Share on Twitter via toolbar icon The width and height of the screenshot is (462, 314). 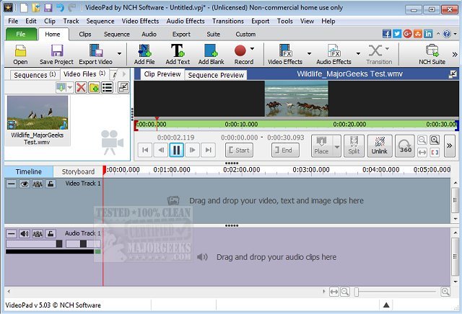(x=397, y=34)
